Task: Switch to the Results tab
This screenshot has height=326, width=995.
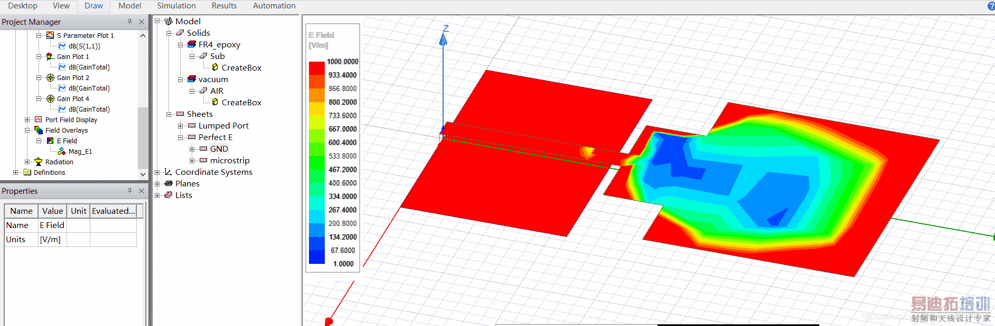Action: coord(224,6)
